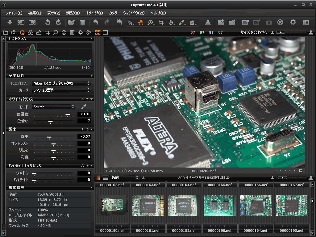Click the 色温度 value field 8191
316x237 pixels.
click(84, 114)
